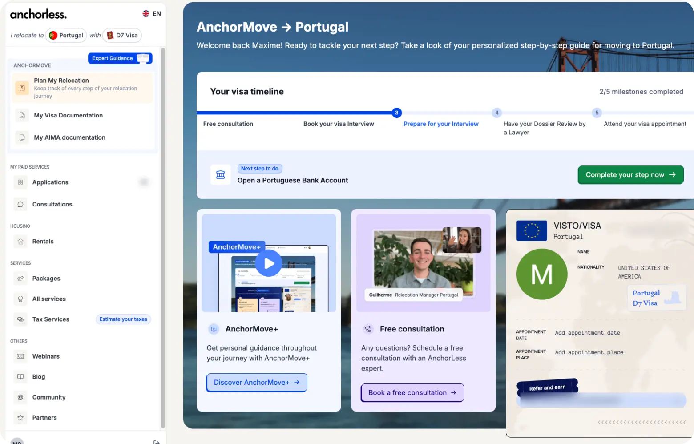The width and height of the screenshot is (694, 444).
Task: Click the Consultations chat bubble icon
Action: coord(20,204)
